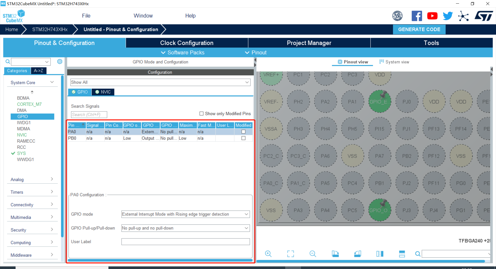Open the Pinout dropdown menu
Image resolution: width=496 pixels, height=269 pixels.
pyautogui.click(x=256, y=53)
